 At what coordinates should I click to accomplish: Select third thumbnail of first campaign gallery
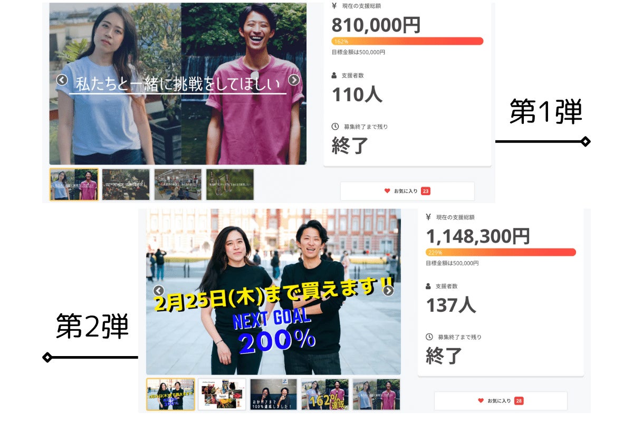pyautogui.click(x=178, y=185)
